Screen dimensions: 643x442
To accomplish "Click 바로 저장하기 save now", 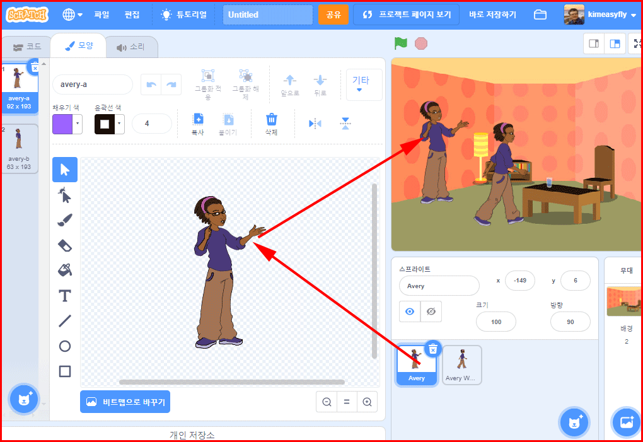I will pyautogui.click(x=492, y=15).
